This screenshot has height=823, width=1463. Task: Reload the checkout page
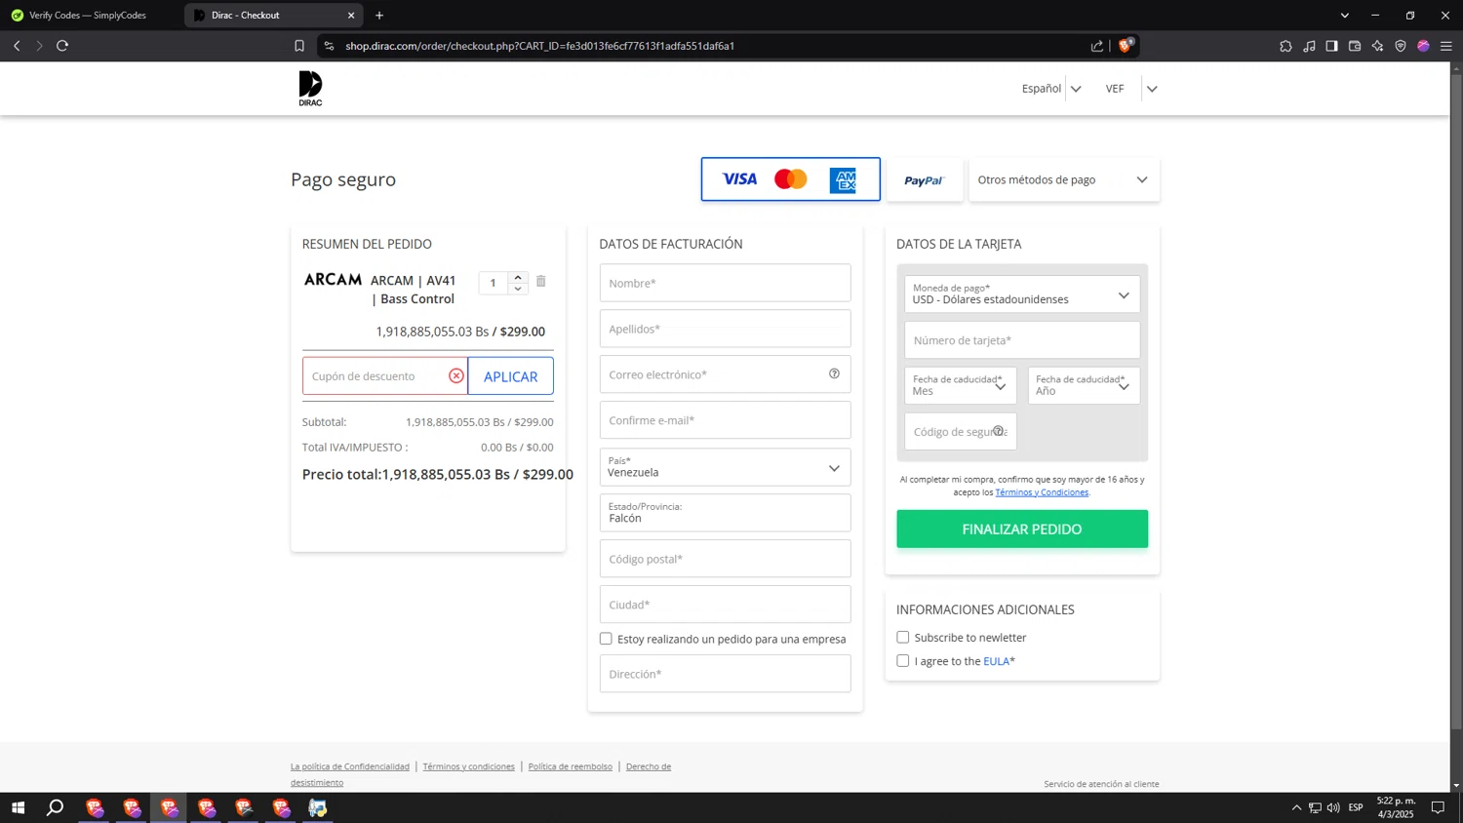click(62, 46)
